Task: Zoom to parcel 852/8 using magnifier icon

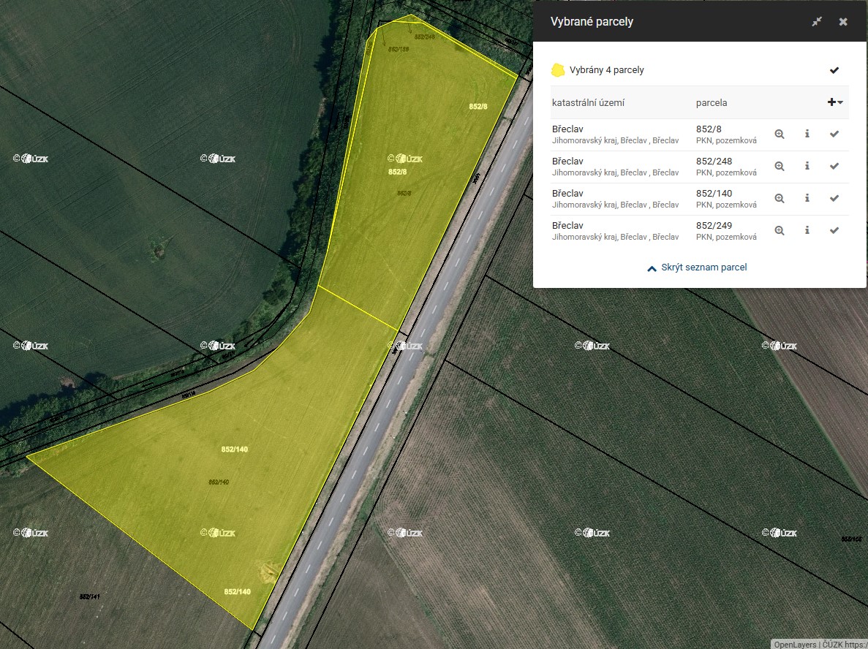Action: point(780,134)
